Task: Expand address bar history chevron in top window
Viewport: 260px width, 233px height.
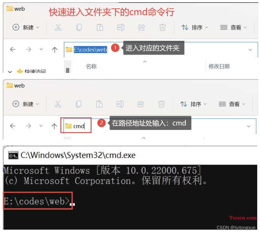Action: click(x=250, y=50)
